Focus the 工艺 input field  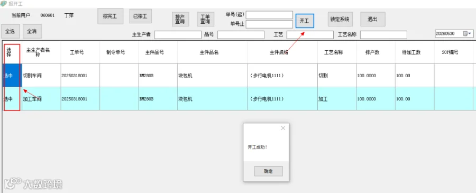pyautogui.click(x=310, y=35)
